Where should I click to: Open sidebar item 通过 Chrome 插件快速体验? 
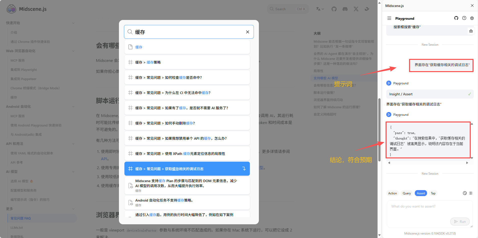tap(30, 42)
